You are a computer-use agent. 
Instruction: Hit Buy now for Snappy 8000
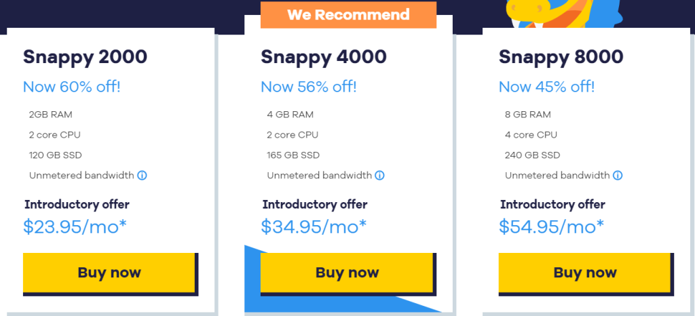tap(585, 273)
